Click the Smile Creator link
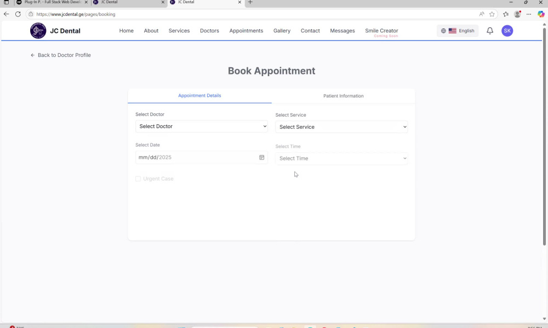 click(381, 31)
